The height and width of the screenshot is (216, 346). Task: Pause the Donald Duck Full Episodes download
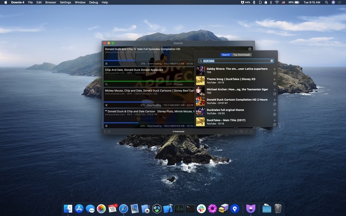pos(106,63)
